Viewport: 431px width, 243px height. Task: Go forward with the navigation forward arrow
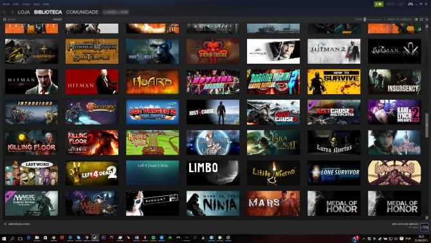point(12,12)
